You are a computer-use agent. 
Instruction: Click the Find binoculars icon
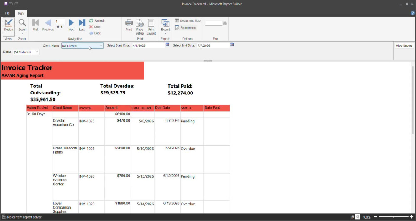pyautogui.click(x=225, y=23)
